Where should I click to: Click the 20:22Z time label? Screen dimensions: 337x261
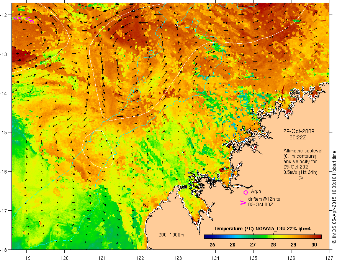(x=298, y=137)
